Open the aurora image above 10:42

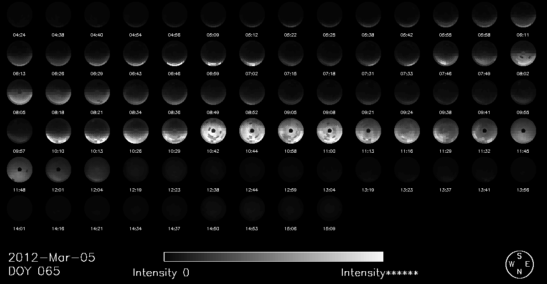213,131
